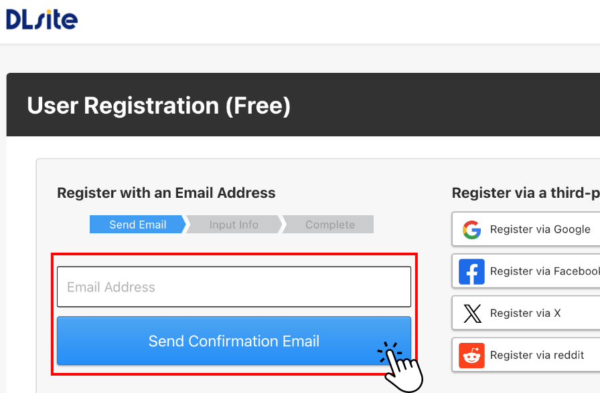Choose the "Register via X" label
600x393 pixels.
pos(525,313)
